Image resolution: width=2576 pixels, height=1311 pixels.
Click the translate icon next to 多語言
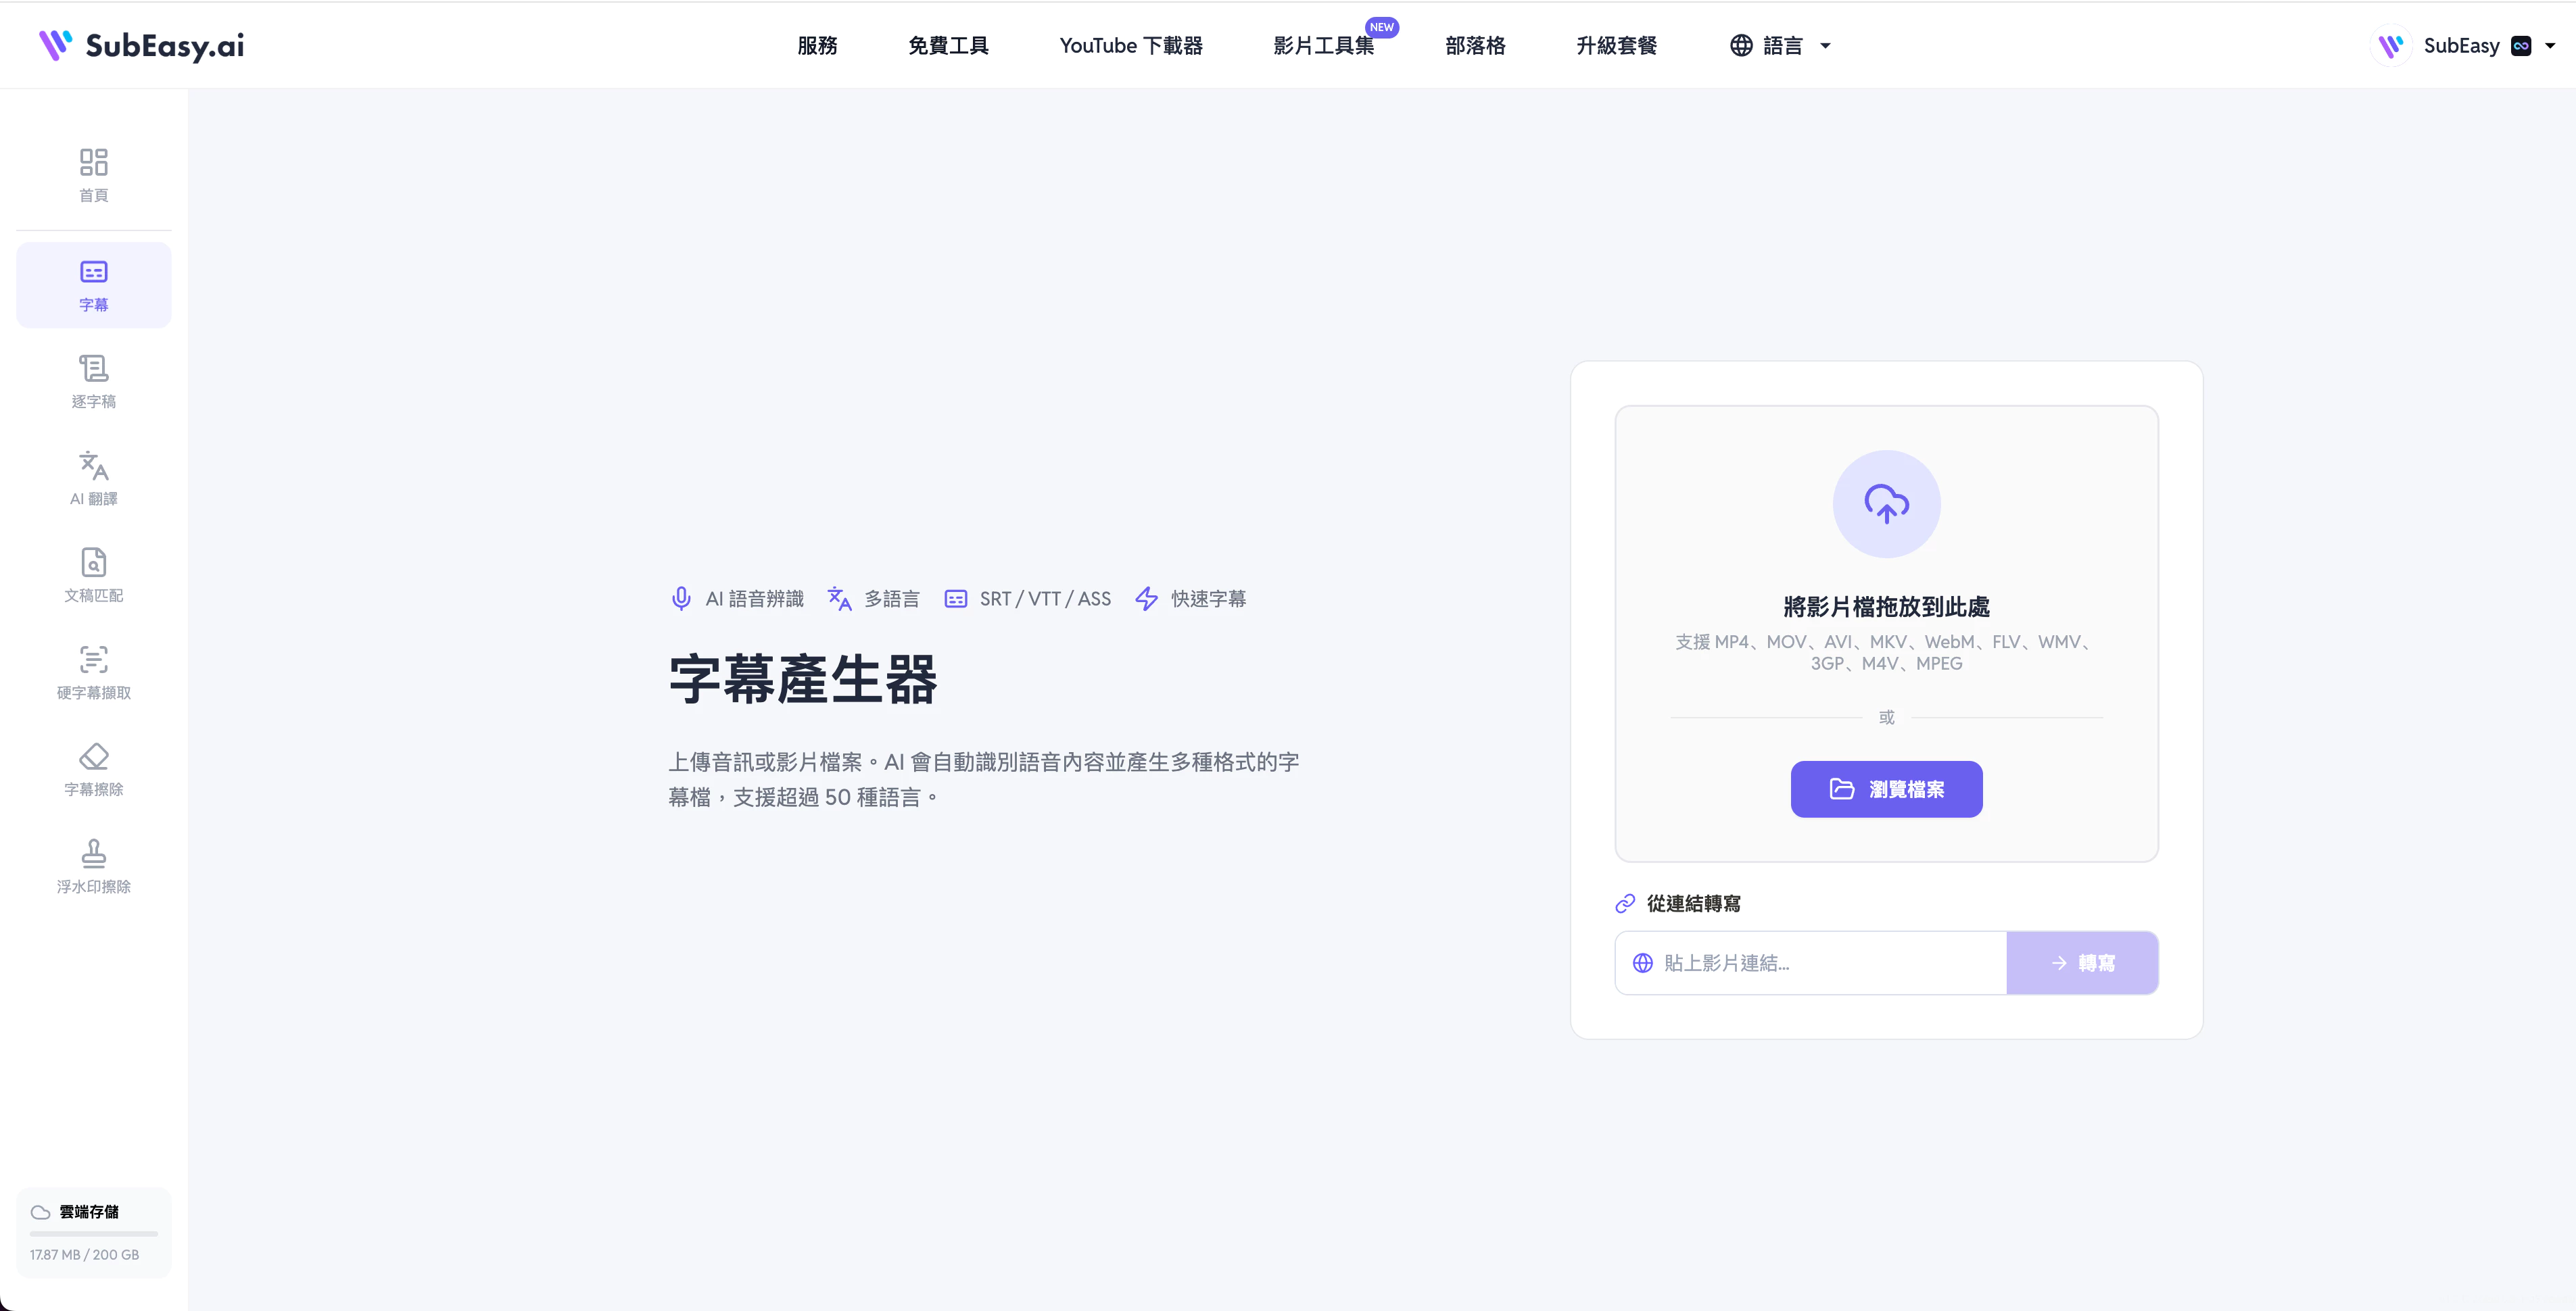pos(840,599)
